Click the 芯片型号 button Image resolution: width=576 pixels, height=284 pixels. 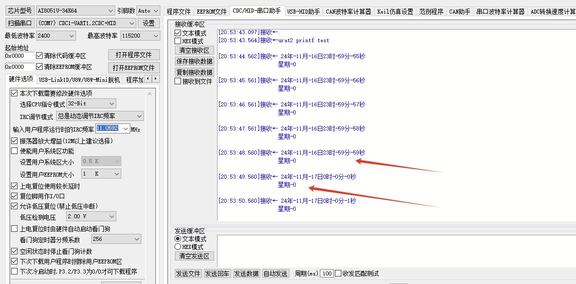[x=20, y=11]
